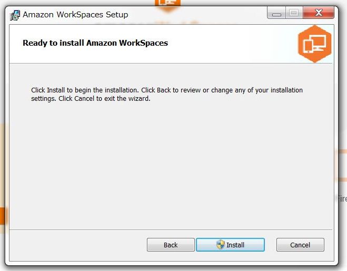The image size is (347, 271).
Task: Click the Install button to begin installation
Action: [230, 245]
